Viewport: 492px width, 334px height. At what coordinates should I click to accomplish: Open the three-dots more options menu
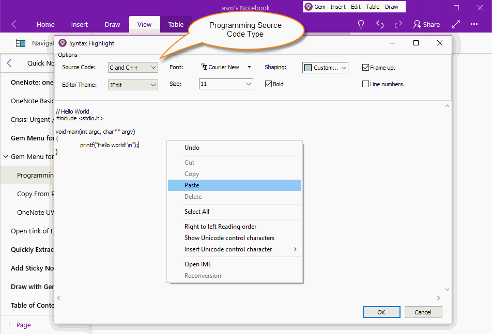[474, 24]
